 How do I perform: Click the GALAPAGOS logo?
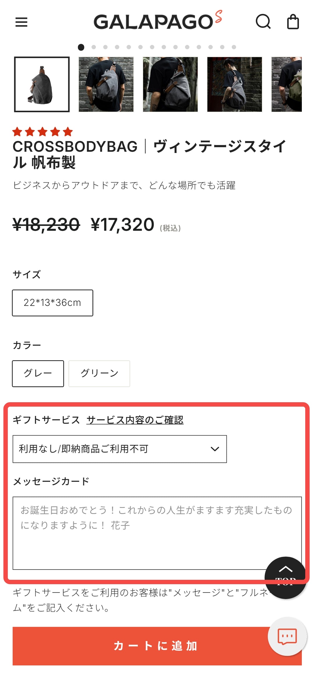(158, 20)
